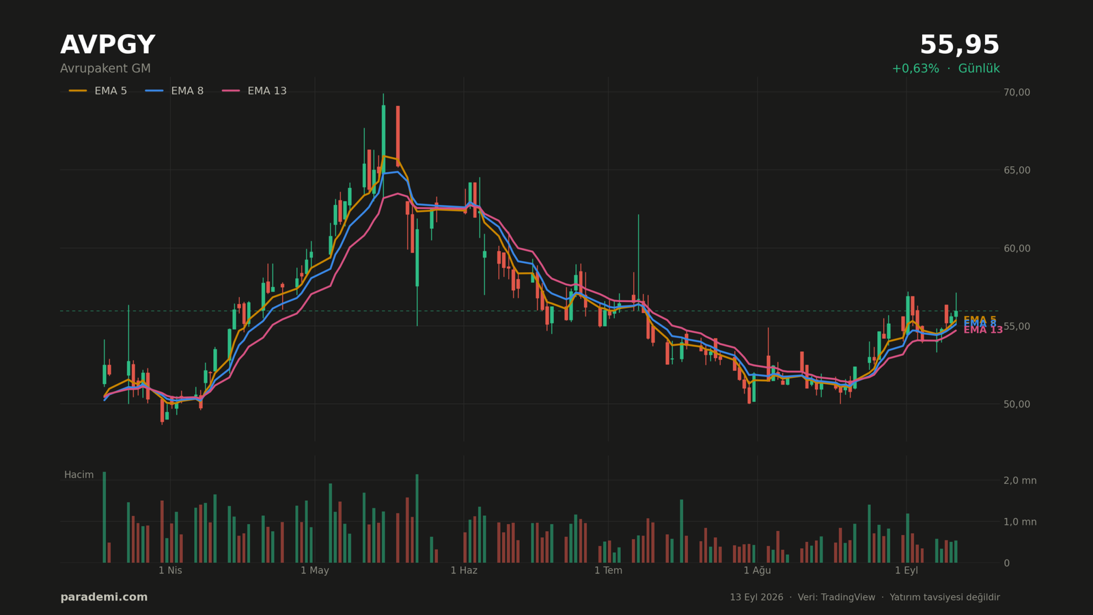
Task: Select the Avrupakent GM subtitle
Action: pyautogui.click(x=105, y=69)
